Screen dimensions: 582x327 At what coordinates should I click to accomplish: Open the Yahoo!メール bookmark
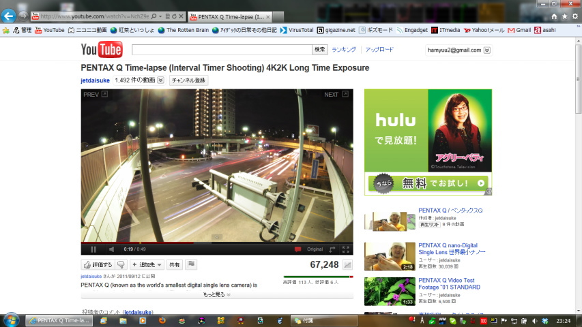coord(484,30)
